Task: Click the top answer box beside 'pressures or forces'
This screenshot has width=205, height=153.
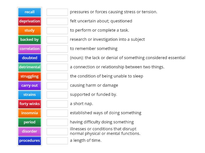Action: click(57, 12)
